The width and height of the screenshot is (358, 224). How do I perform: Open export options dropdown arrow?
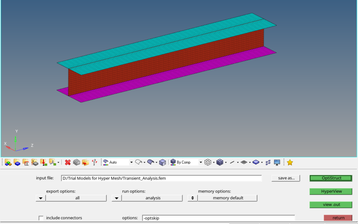(x=41, y=198)
